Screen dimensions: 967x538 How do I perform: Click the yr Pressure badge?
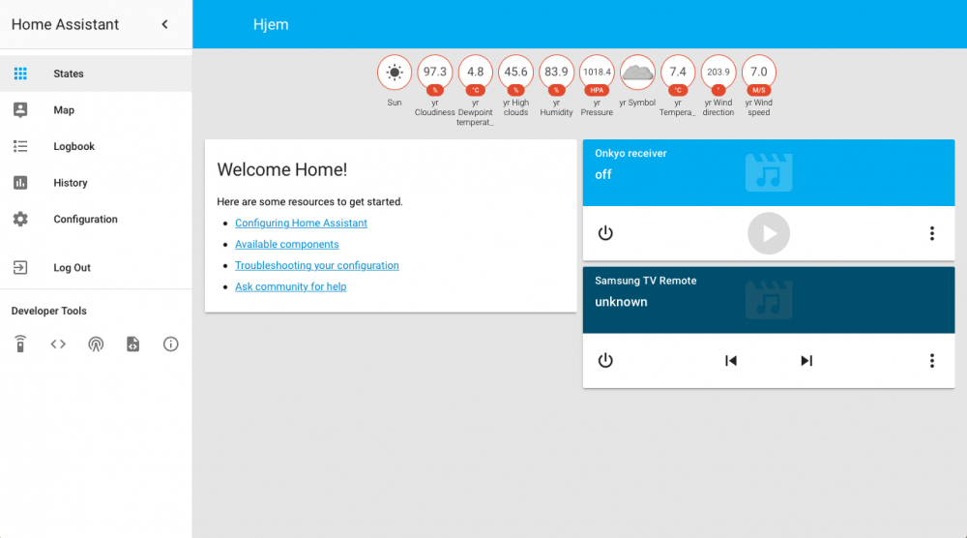point(597,73)
